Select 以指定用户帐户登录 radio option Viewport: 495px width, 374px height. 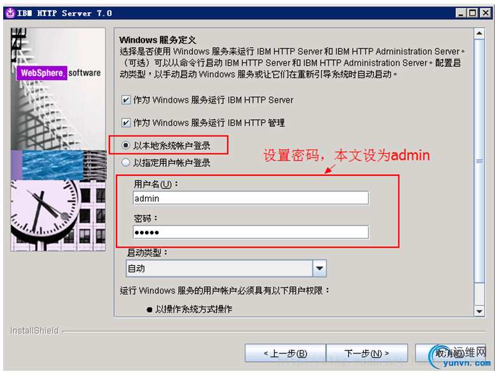(x=125, y=162)
